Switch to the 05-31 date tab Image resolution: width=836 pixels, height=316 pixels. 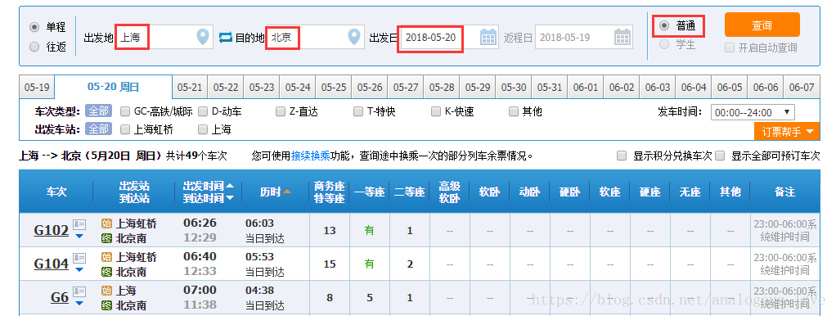pos(550,87)
